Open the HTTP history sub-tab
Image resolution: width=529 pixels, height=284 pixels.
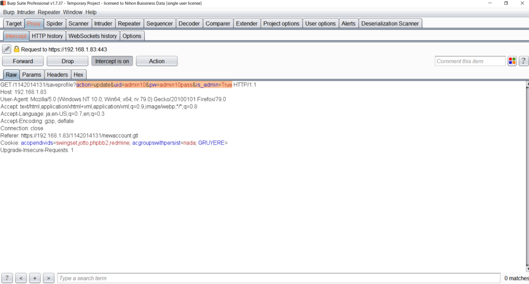coord(47,36)
